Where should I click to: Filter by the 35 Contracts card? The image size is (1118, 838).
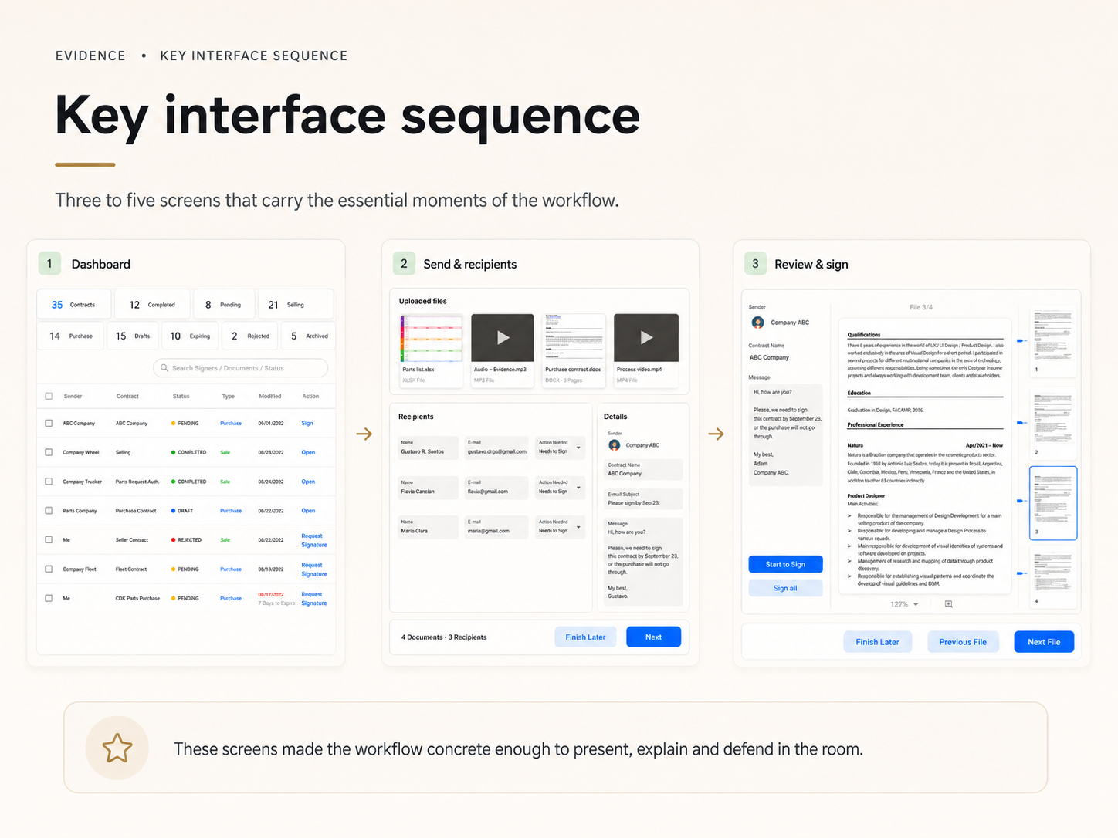74,304
